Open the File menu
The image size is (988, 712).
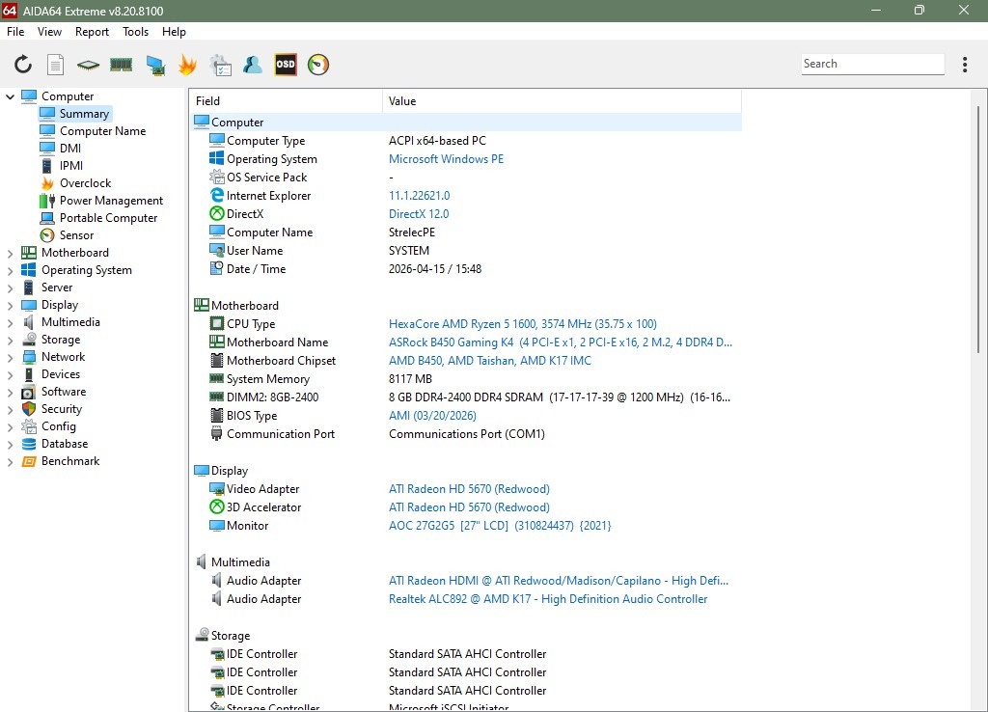click(x=15, y=32)
